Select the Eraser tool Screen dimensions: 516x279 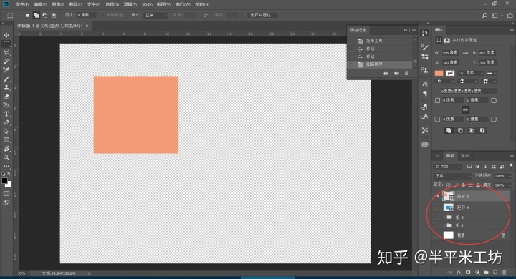6,97
